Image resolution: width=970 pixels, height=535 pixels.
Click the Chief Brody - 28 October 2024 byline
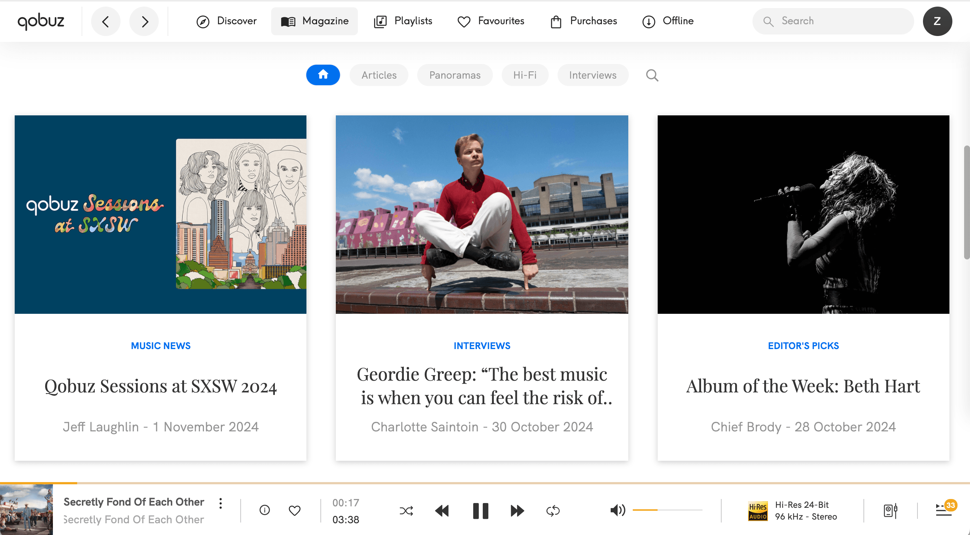pos(803,427)
